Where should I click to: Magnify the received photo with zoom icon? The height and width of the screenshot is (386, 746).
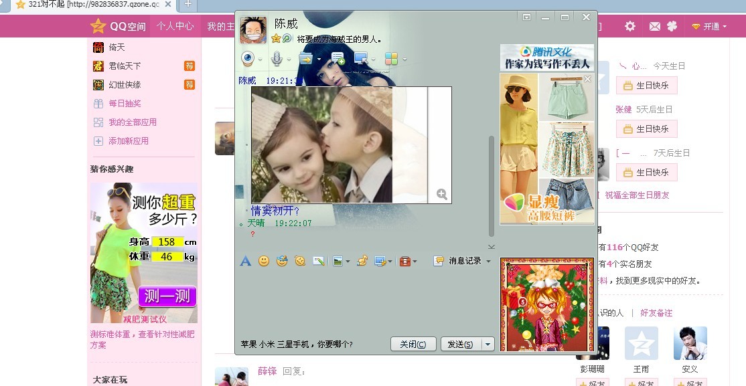tap(442, 194)
